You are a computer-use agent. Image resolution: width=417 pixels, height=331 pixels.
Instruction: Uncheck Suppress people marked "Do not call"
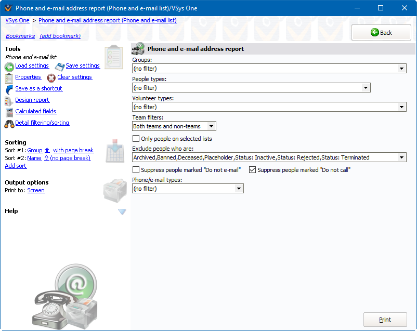click(253, 170)
